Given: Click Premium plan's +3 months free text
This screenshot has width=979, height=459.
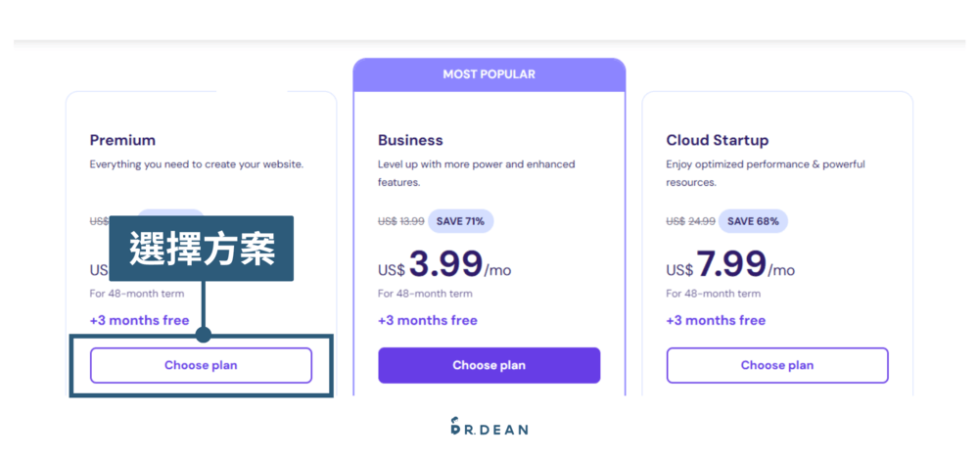Looking at the screenshot, I should point(139,320).
